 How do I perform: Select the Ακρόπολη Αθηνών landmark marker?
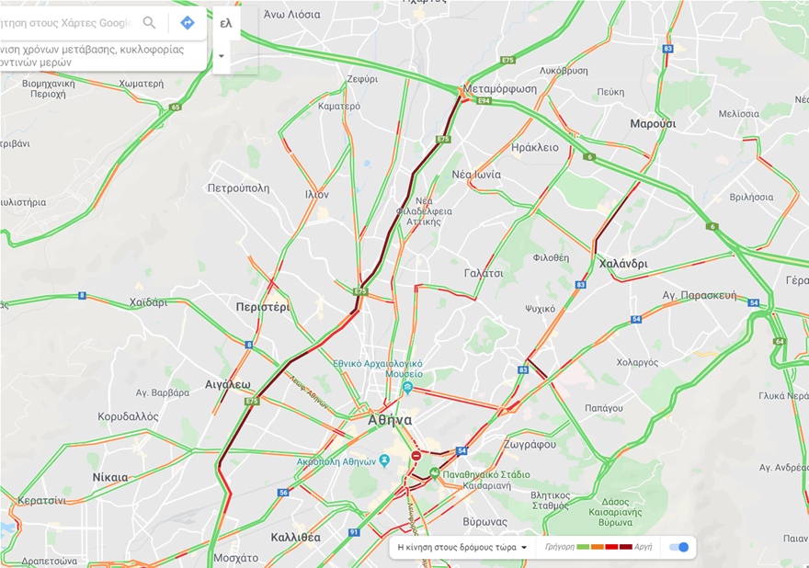click(x=384, y=460)
